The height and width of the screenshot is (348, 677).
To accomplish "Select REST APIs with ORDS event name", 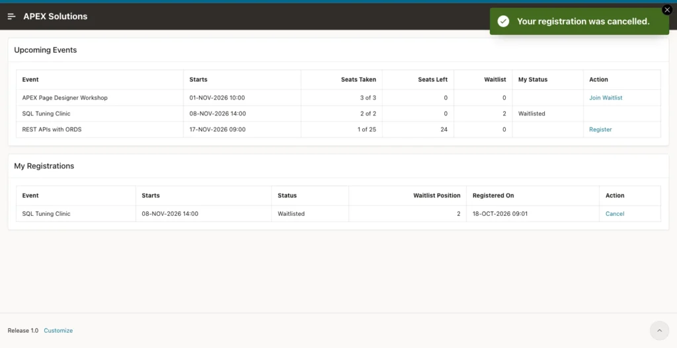I will click(x=52, y=129).
